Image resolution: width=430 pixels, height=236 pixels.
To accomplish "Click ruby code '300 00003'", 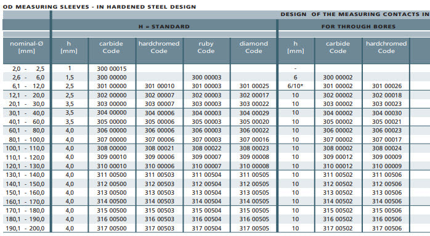I will [x=206, y=78].
